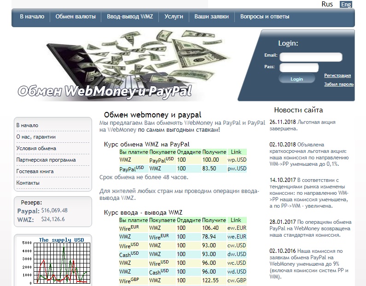The width and height of the screenshot is (366, 286).
Task: Select WMZ reserve value $24,126.6
Action: [x=53, y=219]
